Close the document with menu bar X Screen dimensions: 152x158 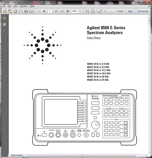(x=149, y=6)
